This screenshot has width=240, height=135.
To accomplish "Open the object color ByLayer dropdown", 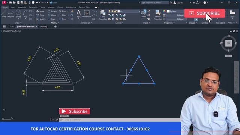I will (x=175, y=11).
